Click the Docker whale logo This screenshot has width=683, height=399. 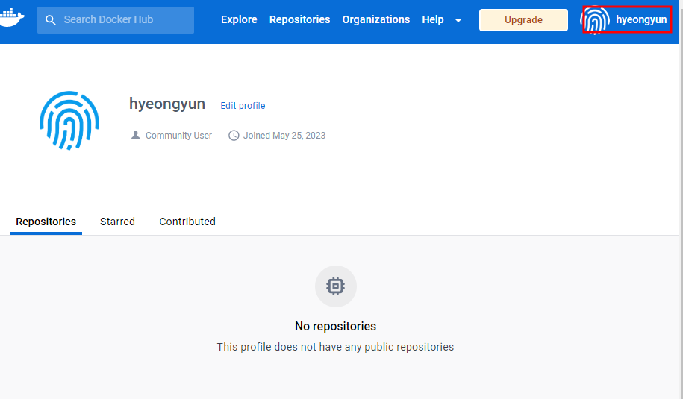pos(12,18)
